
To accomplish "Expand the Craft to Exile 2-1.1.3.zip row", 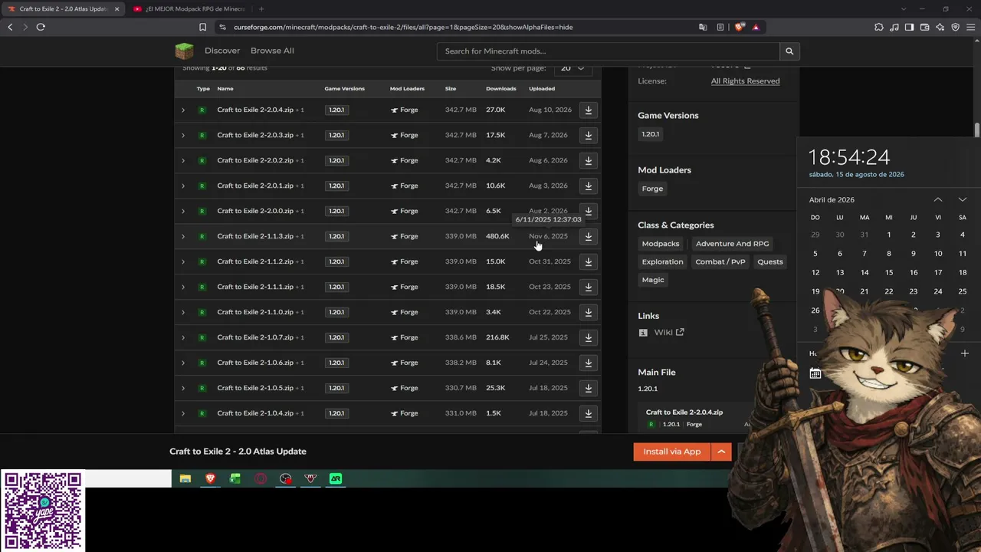I will point(183,236).
